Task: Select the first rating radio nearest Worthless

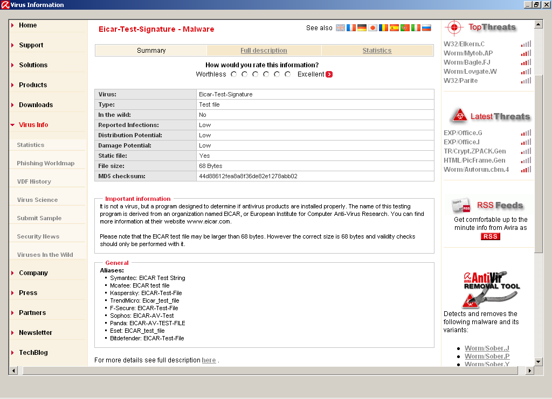Action: (234, 74)
